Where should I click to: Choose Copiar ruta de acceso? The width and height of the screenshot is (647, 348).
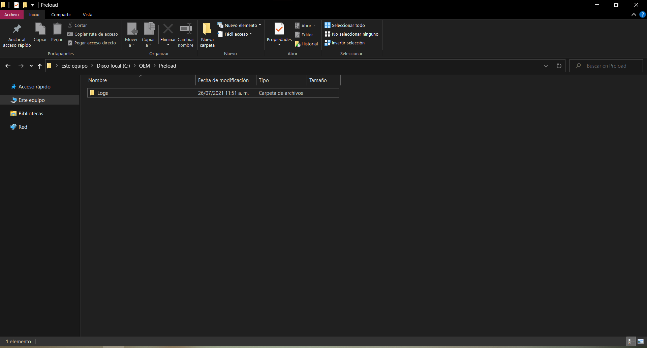click(93, 34)
